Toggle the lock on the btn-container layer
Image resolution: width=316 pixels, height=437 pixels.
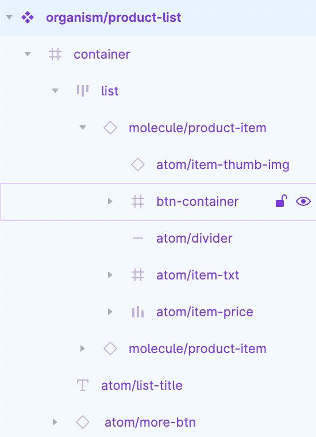point(281,201)
